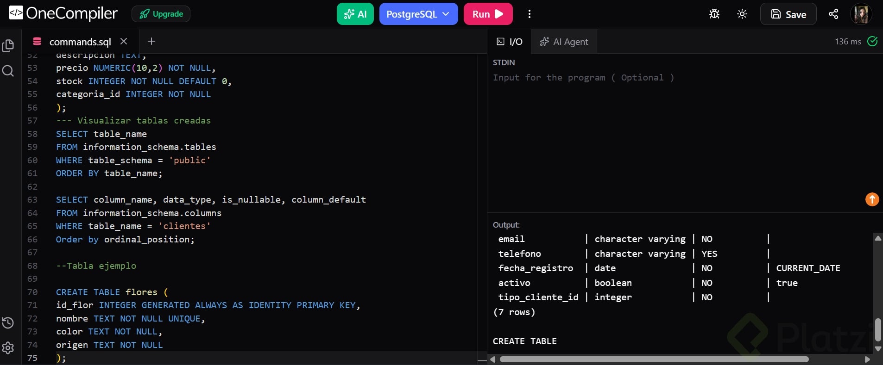
Task: Open the search sidebar icon
Action: tap(8, 71)
